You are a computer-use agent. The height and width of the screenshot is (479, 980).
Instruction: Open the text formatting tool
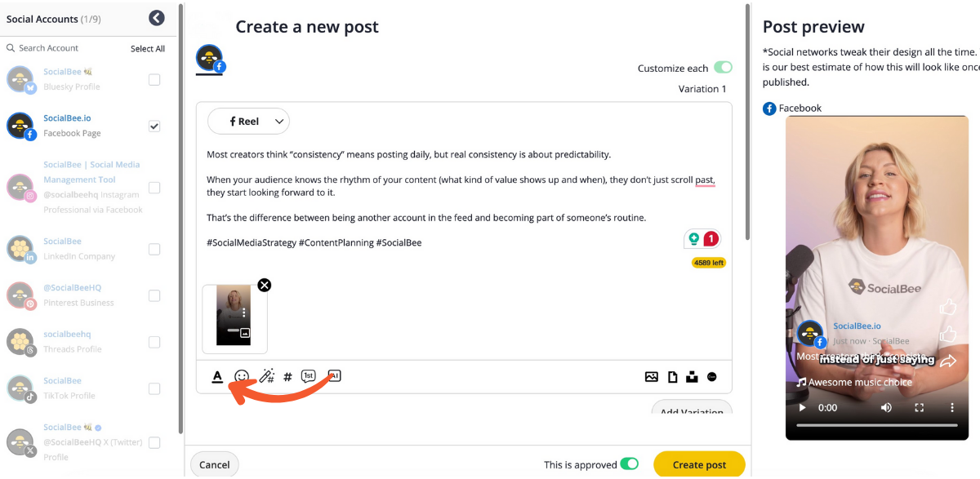pyautogui.click(x=217, y=376)
